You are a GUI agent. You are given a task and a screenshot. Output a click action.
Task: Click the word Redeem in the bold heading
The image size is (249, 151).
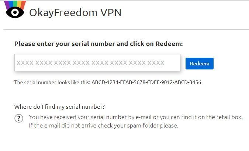tap(169, 44)
